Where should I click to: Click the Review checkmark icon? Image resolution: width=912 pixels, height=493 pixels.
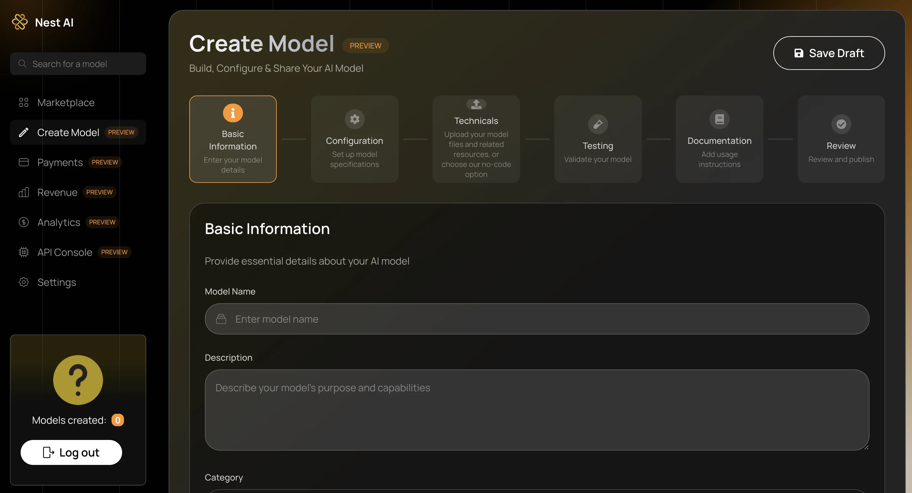click(x=841, y=124)
